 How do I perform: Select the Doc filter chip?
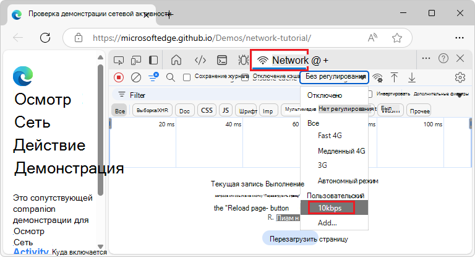184,111
